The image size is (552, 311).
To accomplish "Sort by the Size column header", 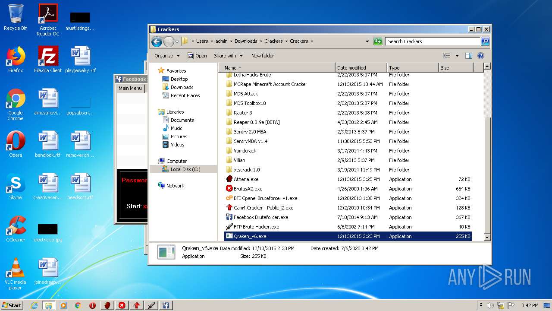I will pyautogui.click(x=456, y=68).
